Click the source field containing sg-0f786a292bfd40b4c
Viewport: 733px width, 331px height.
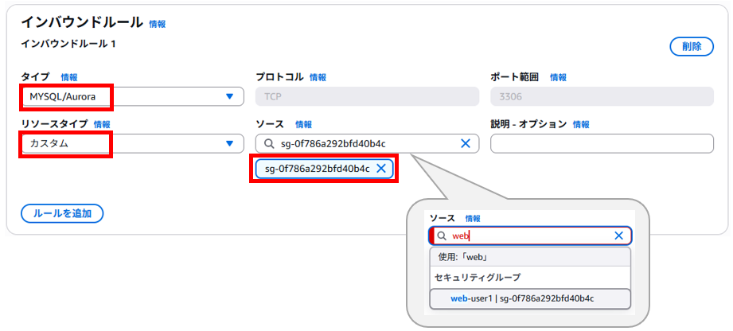[x=367, y=143]
